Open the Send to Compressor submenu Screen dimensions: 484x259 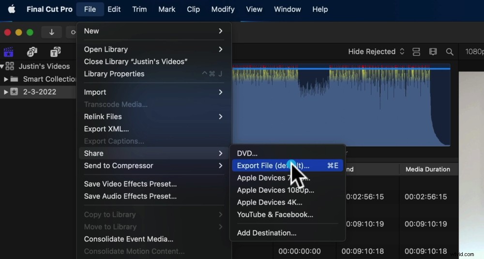click(153, 166)
